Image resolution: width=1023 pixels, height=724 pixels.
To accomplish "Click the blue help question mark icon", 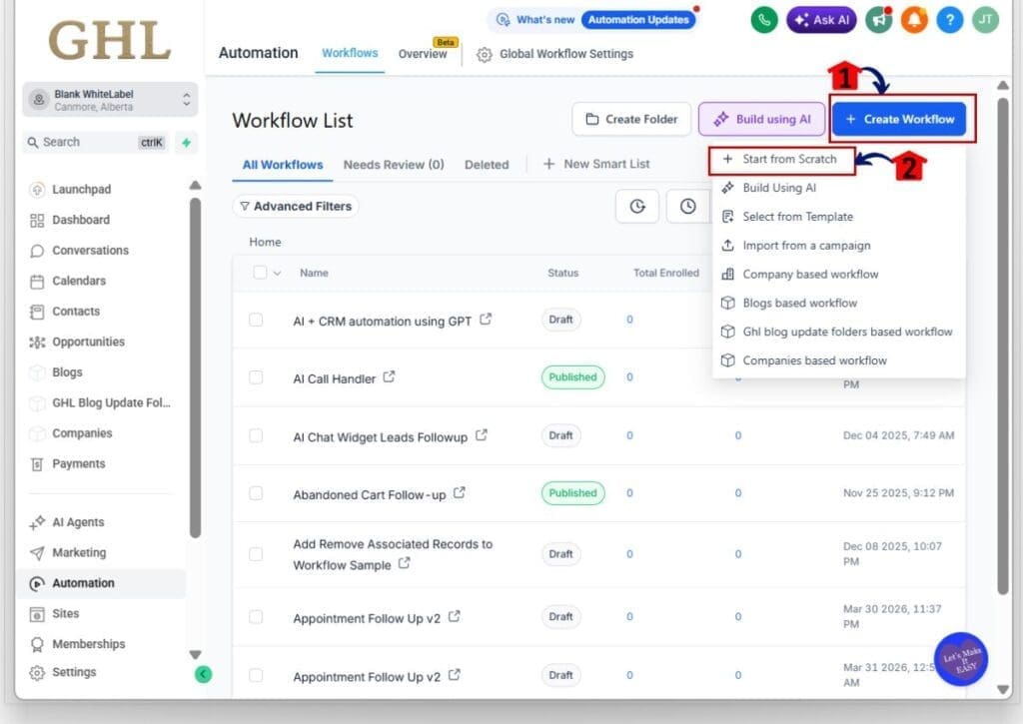I will [x=950, y=19].
